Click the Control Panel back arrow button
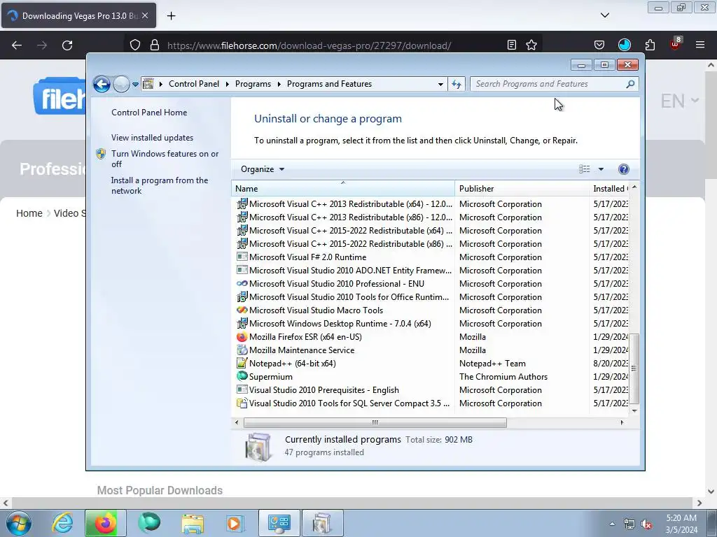717x537 pixels. [102, 84]
